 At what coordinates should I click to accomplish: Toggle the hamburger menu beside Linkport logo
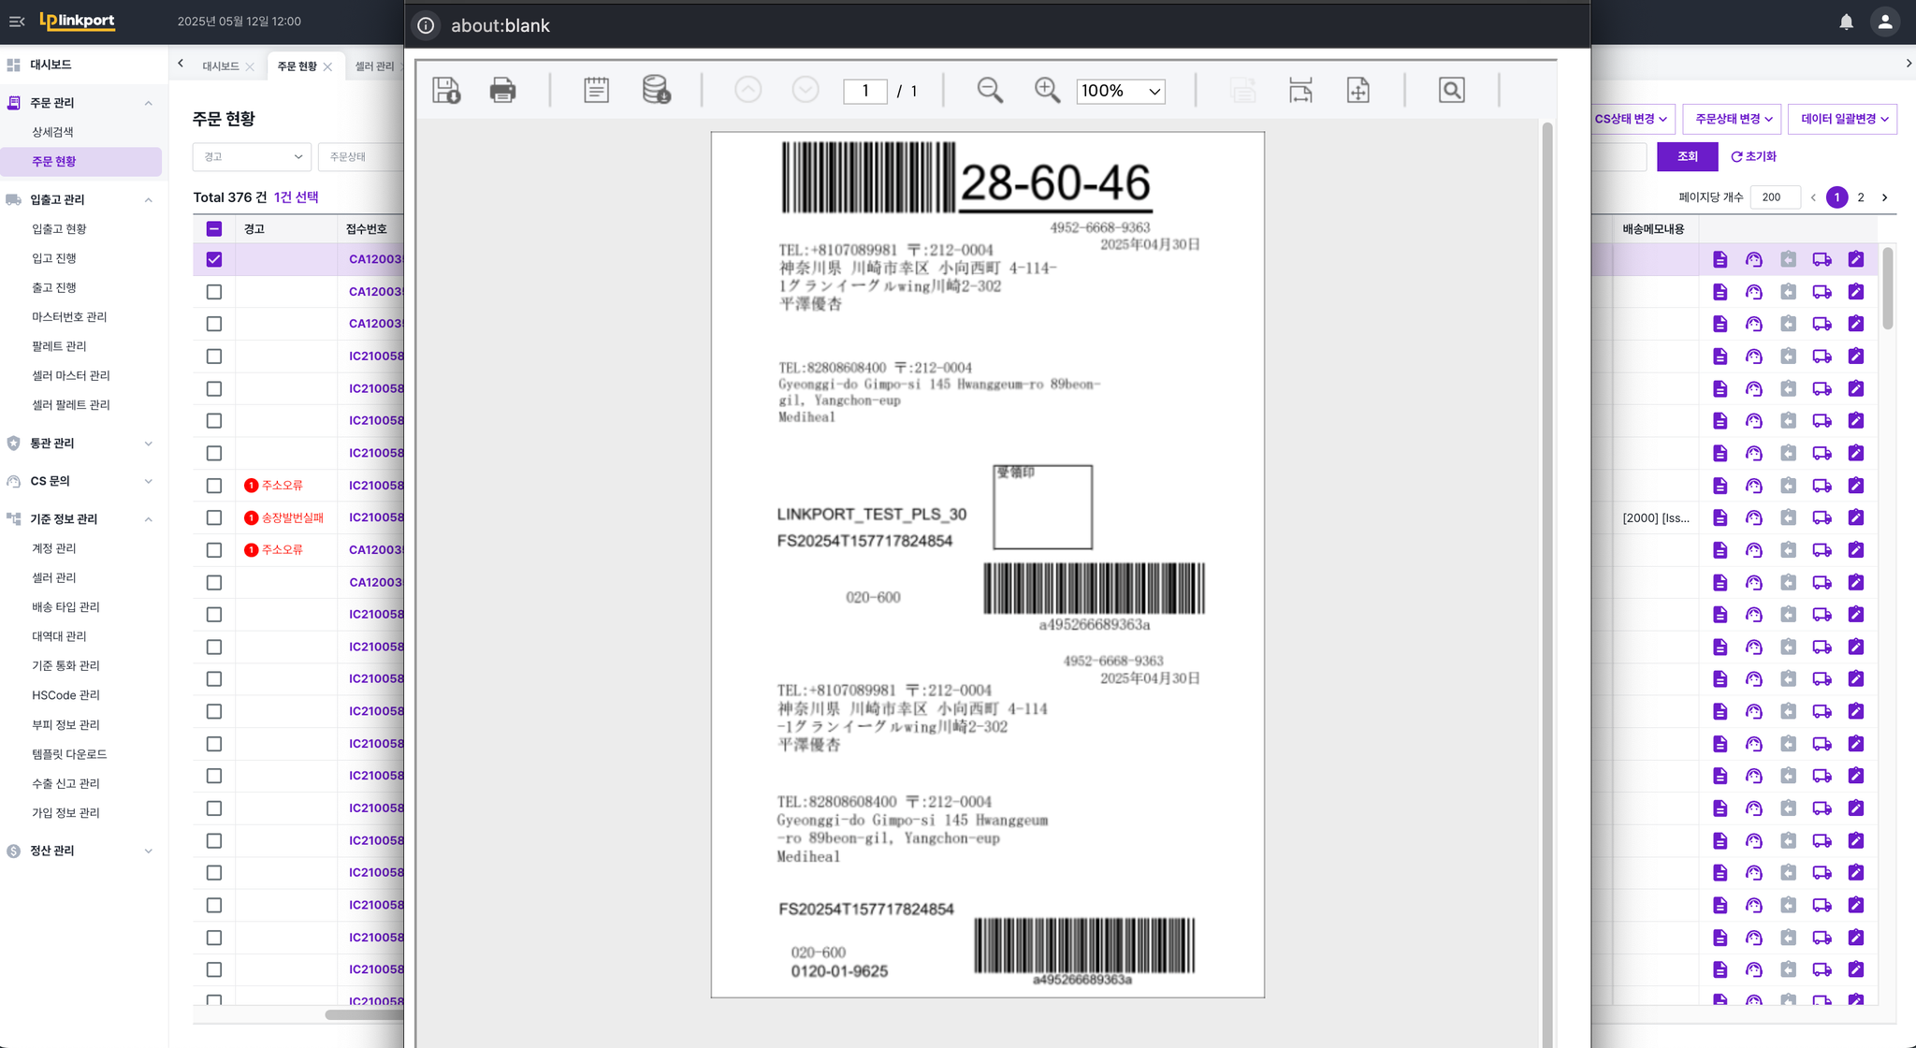coord(17,21)
